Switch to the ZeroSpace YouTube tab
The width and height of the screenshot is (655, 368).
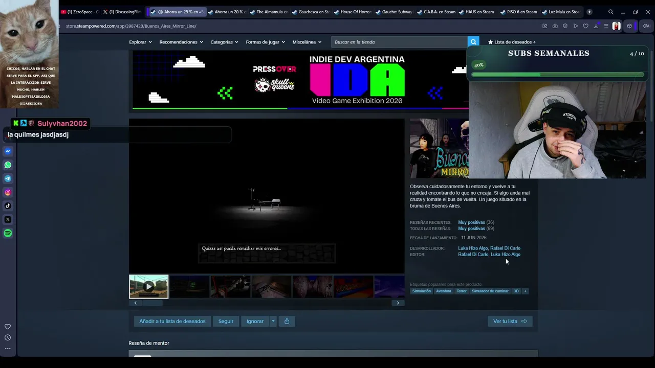point(79,12)
